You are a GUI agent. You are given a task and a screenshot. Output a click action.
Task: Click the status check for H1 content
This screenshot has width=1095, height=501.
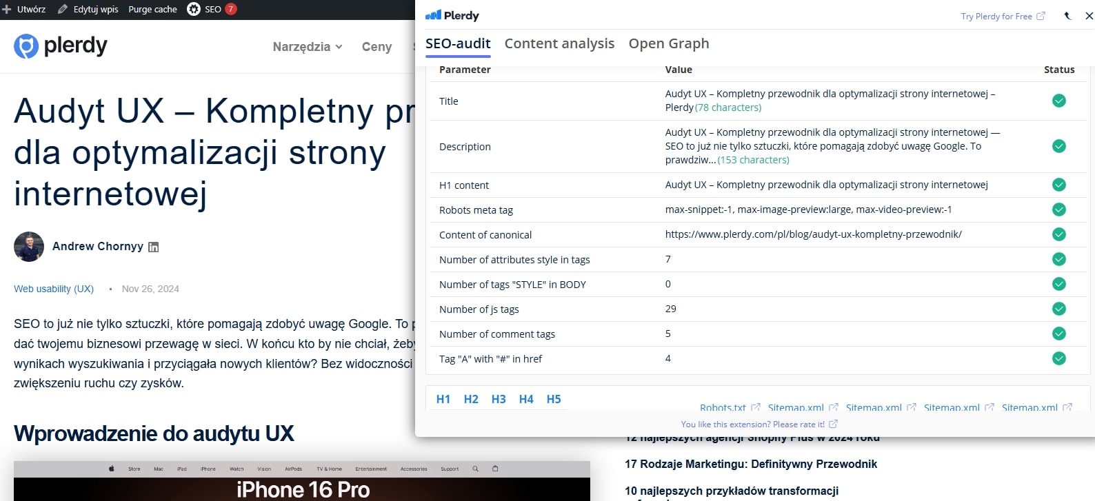(x=1059, y=185)
